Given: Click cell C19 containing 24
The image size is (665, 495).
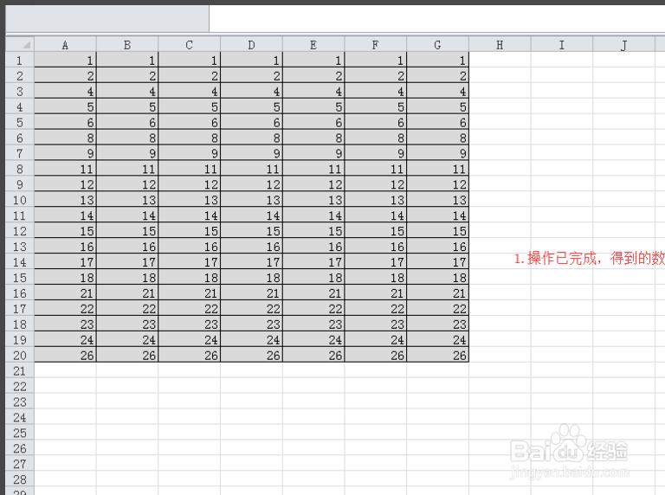Looking at the screenshot, I should (x=189, y=339).
